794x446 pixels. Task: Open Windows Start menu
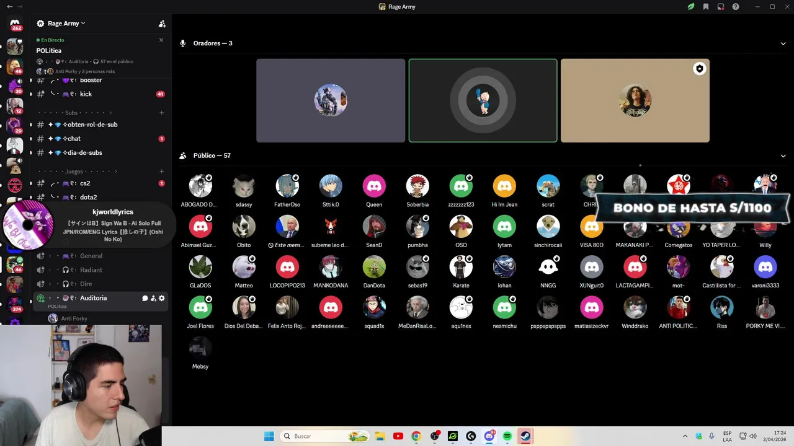[x=269, y=436]
